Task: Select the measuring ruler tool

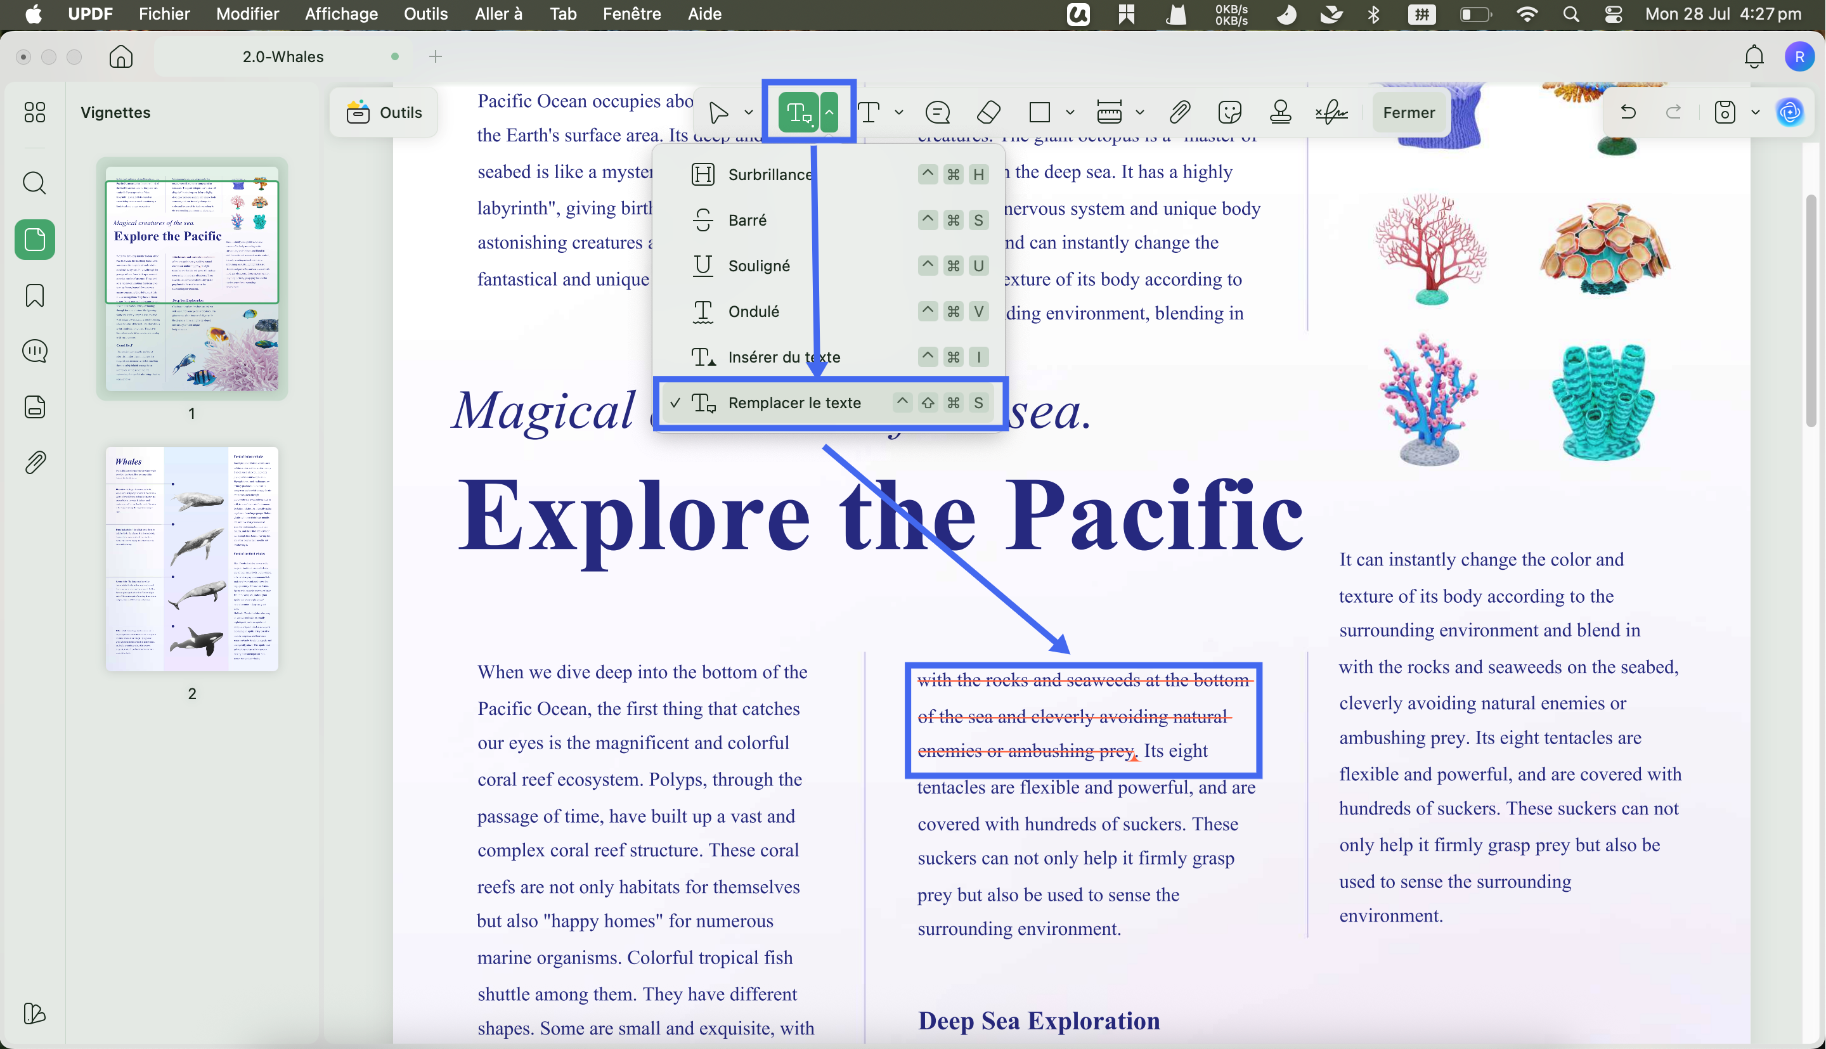Action: pos(1109,112)
